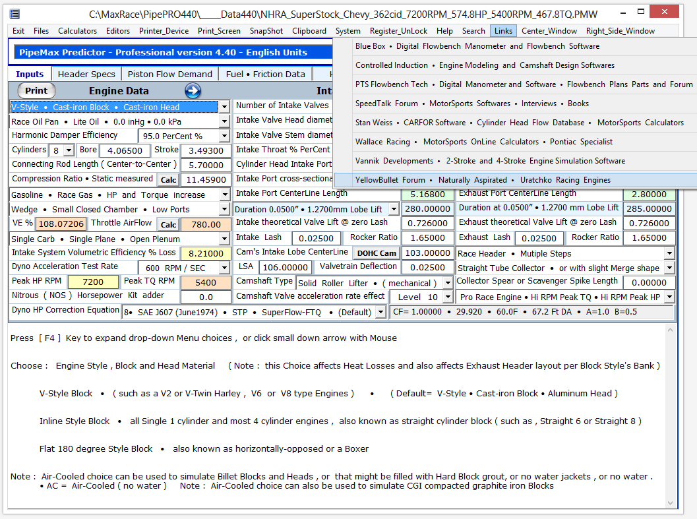Open Vannik Developments simulation link
Image resolution: width=697 pixels, height=519 pixels.
tap(516, 161)
